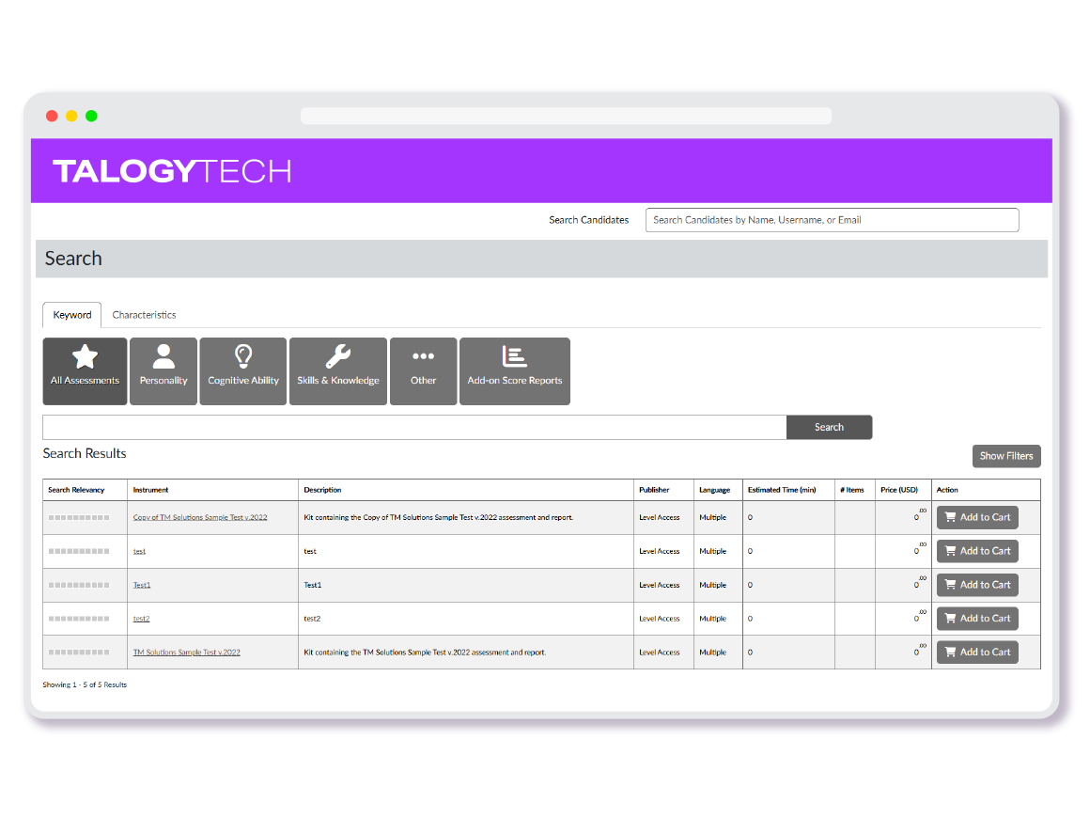1090x818 pixels.
Task: Open the Copy of TM Solutions Sample Test link
Action: click(x=198, y=517)
